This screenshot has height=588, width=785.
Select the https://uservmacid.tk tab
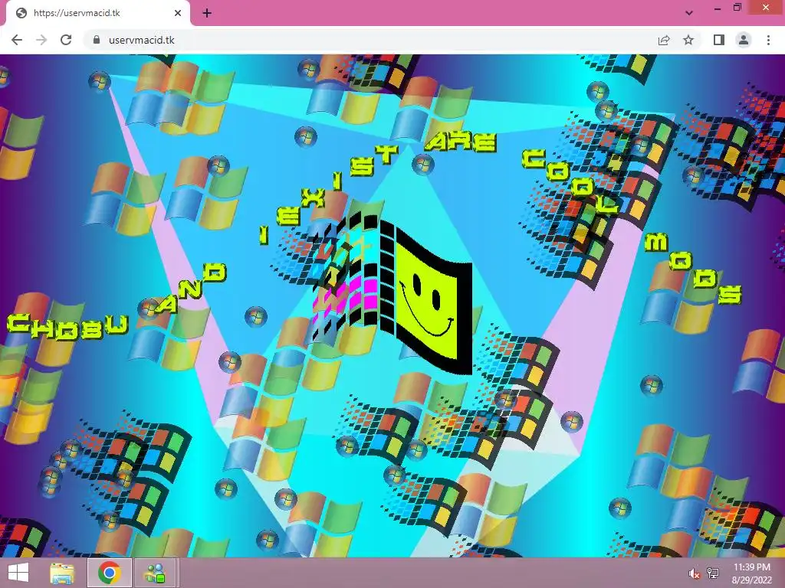pyautogui.click(x=98, y=13)
